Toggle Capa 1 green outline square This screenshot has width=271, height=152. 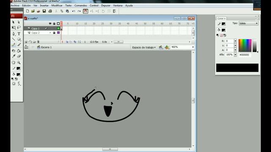coord(58,28)
